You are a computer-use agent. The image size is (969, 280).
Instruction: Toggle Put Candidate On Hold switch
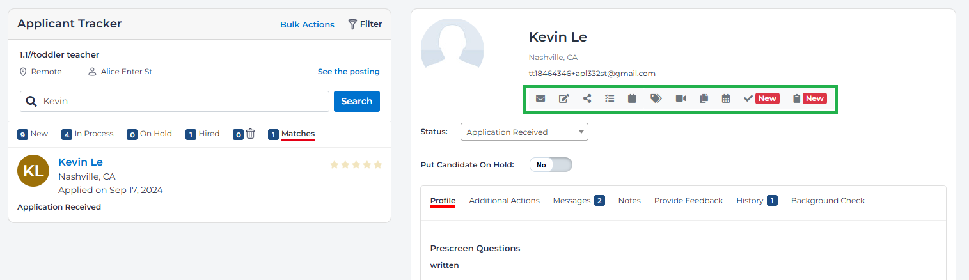(551, 165)
